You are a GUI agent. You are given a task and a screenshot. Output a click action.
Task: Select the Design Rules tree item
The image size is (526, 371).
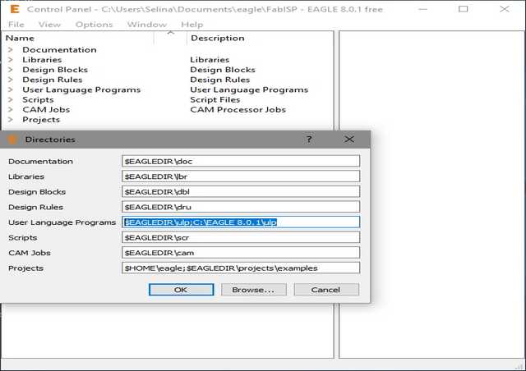[53, 80]
